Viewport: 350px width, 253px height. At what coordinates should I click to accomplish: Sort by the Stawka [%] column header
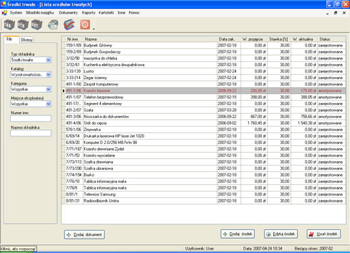[279, 39]
